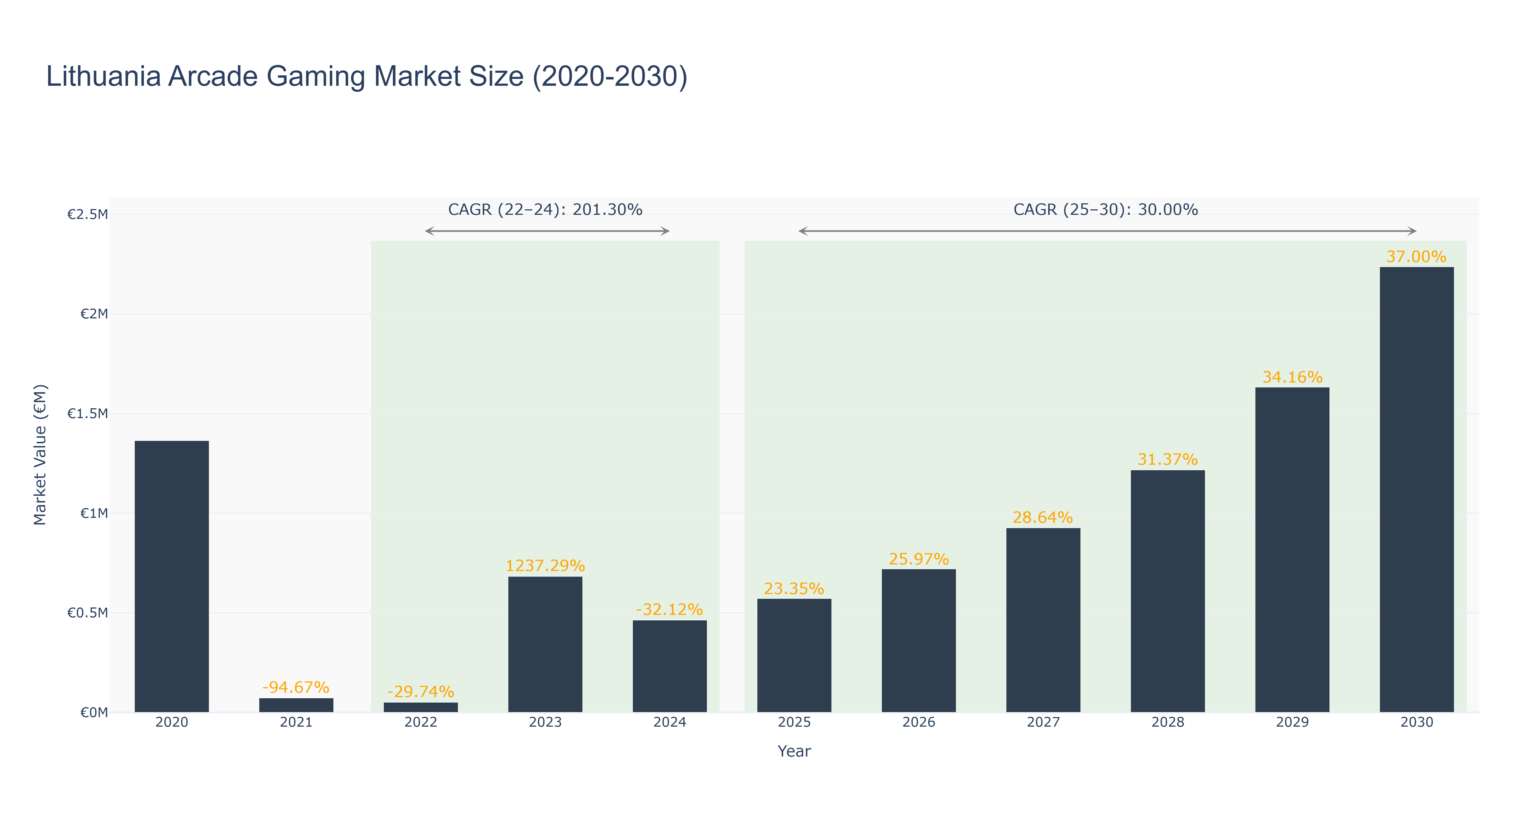Click the '€2.5M' y-axis tick label

click(88, 215)
